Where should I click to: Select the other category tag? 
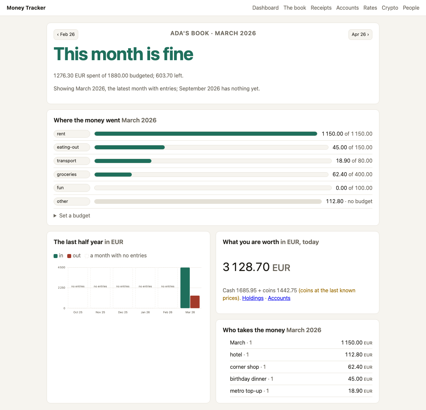pyautogui.click(x=72, y=202)
